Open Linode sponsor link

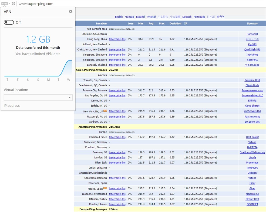coord(252,157)
